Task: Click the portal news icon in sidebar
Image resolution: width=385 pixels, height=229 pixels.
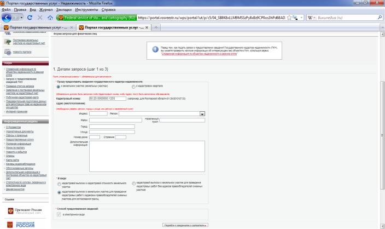Action: pyautogui.click(x=8, y=52)
